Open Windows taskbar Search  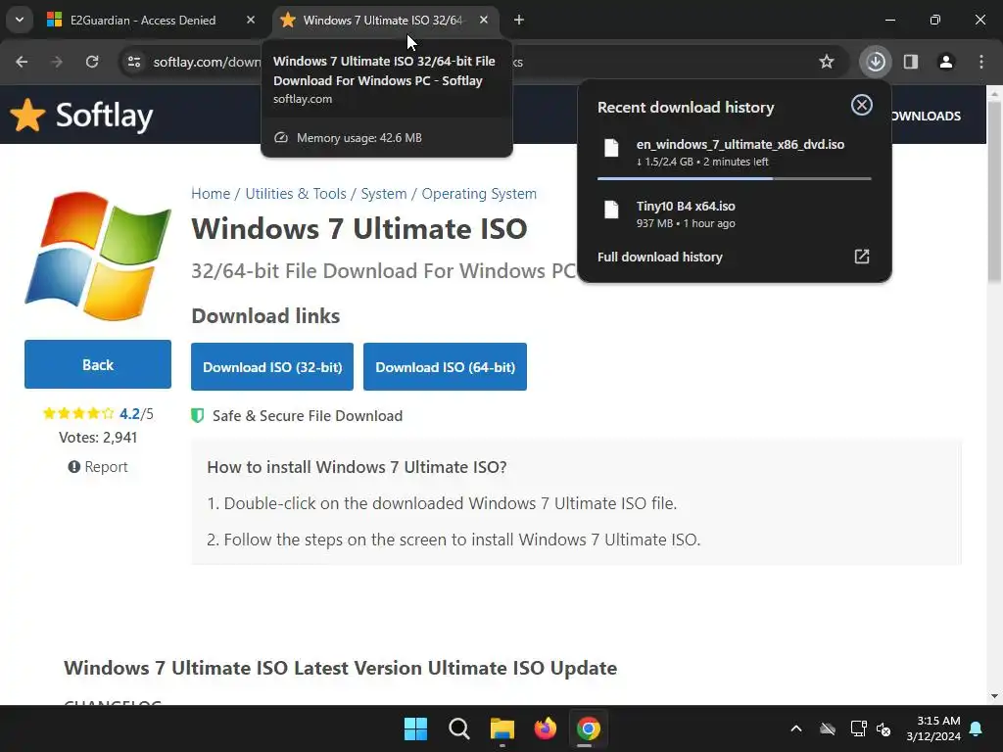click(x=458, y=728)
